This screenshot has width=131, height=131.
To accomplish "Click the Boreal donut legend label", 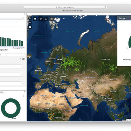I will [14, 118].
